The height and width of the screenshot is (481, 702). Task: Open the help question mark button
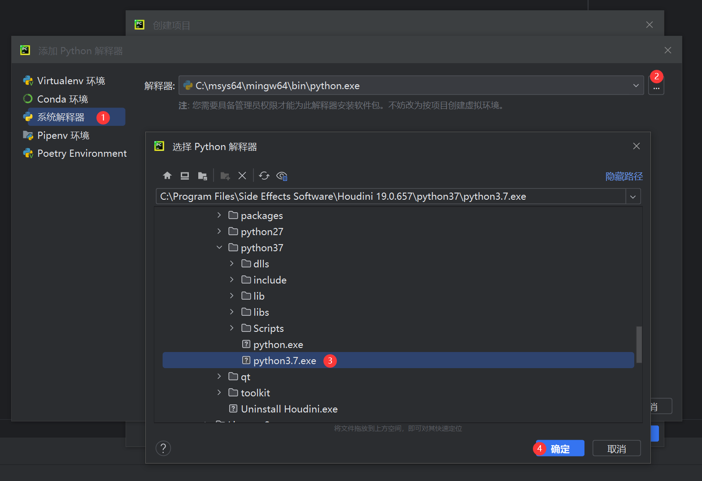click(163, 448)
